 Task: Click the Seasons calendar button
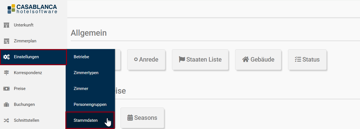pos(142,118)
